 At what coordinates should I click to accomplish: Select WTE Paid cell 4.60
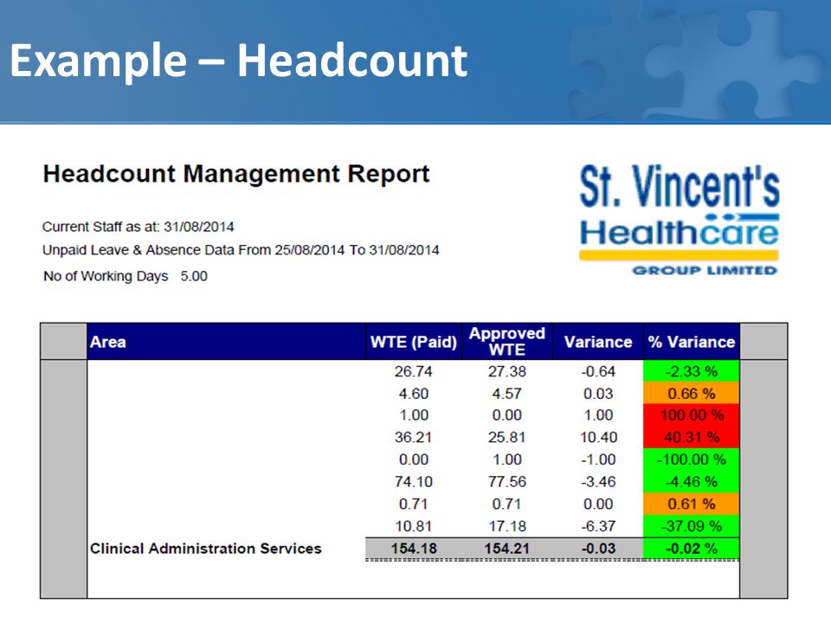414,394
